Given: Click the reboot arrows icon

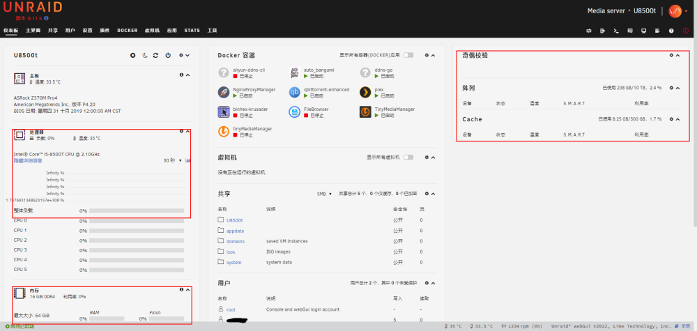Looking at the screenshot, I should [155, 56].
